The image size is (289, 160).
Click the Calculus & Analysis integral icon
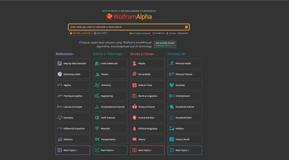pos(60,107)
